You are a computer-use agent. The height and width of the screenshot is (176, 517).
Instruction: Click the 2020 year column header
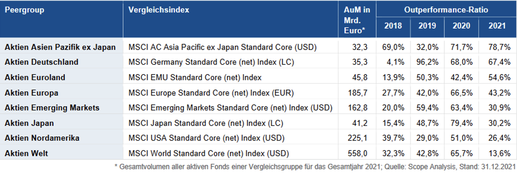pyautogui.click(x=461, y=26)
